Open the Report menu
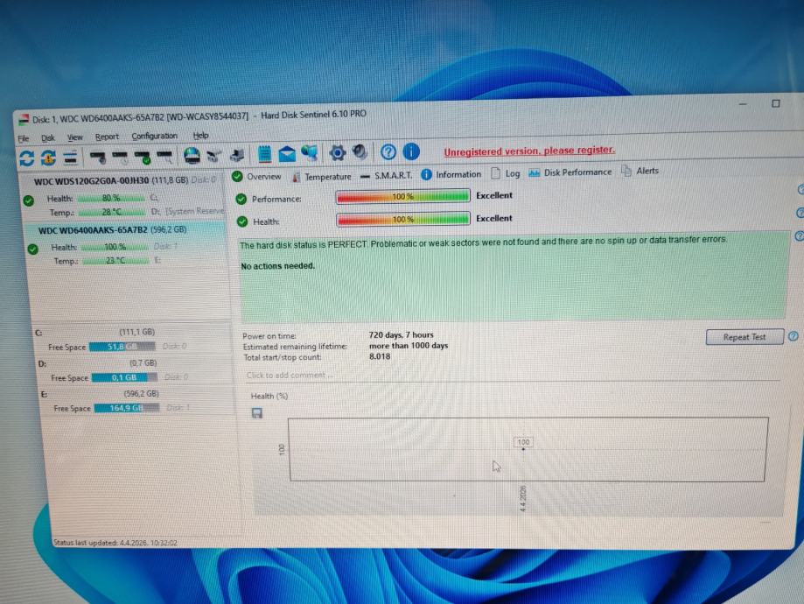The image size is (804, 604). coord(107,137)
